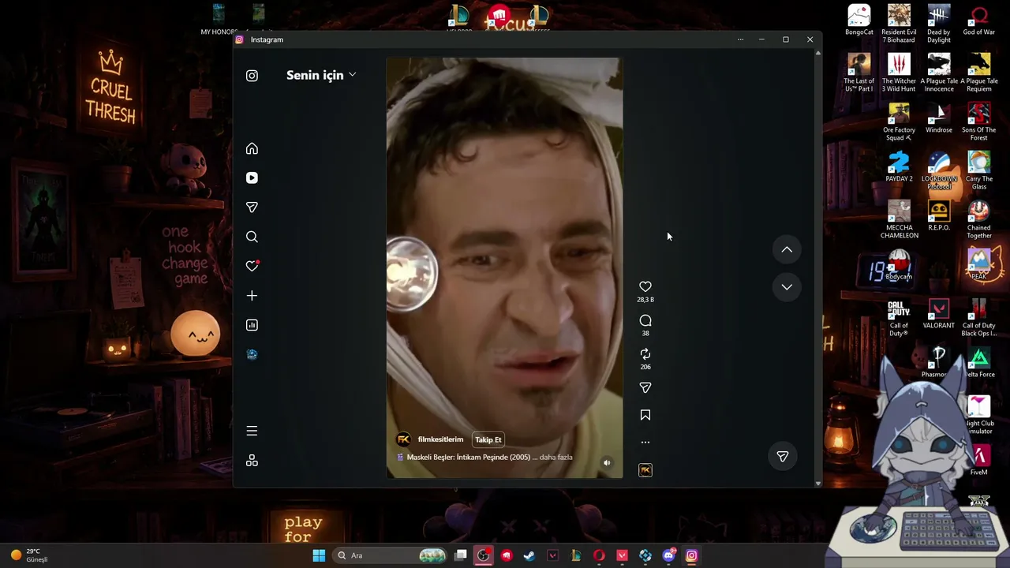Open the filmkesitlerim profile link
Screen dimensions: 1010x568
click(440, 439)
